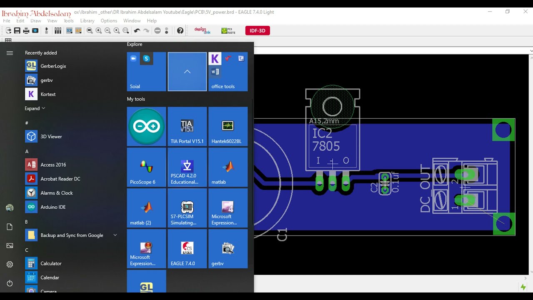
Task: Click the design link button
Action: point(202,30)
